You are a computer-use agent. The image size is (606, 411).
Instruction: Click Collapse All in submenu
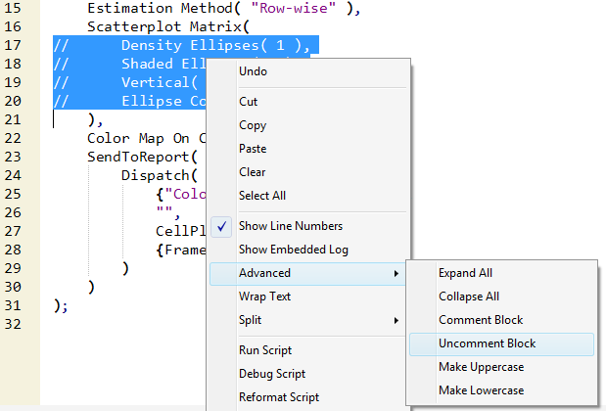pyautogui.click(x=468, y=297)
